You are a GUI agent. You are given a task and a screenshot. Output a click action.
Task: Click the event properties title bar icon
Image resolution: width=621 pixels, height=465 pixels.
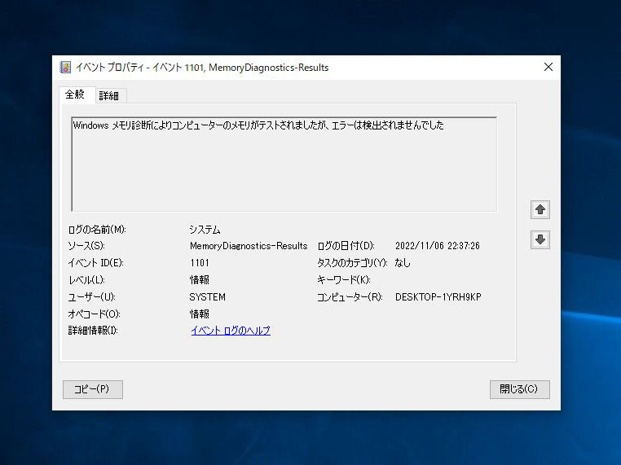coord(65,68)
